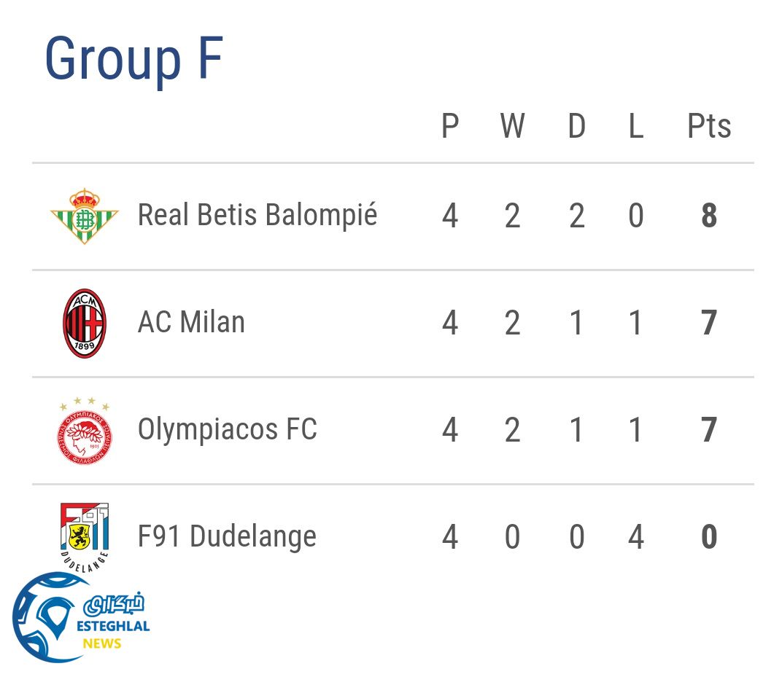Click Real Betis points total of 8
This screenshot has height=685, width=782.
[709, 216]
